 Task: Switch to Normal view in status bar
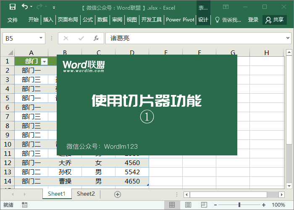coord(172,205)
